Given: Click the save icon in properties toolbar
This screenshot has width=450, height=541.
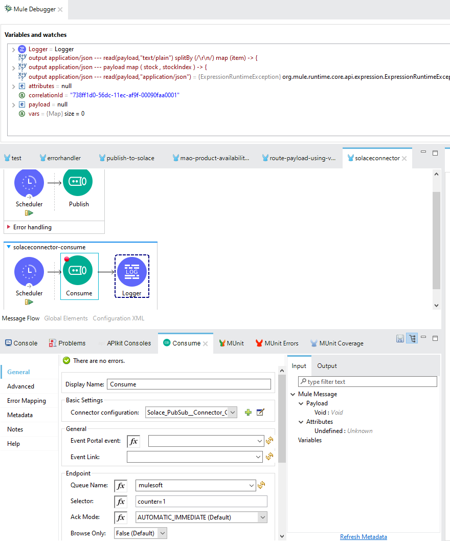Looking at the screenshot, I should point(400,338).
